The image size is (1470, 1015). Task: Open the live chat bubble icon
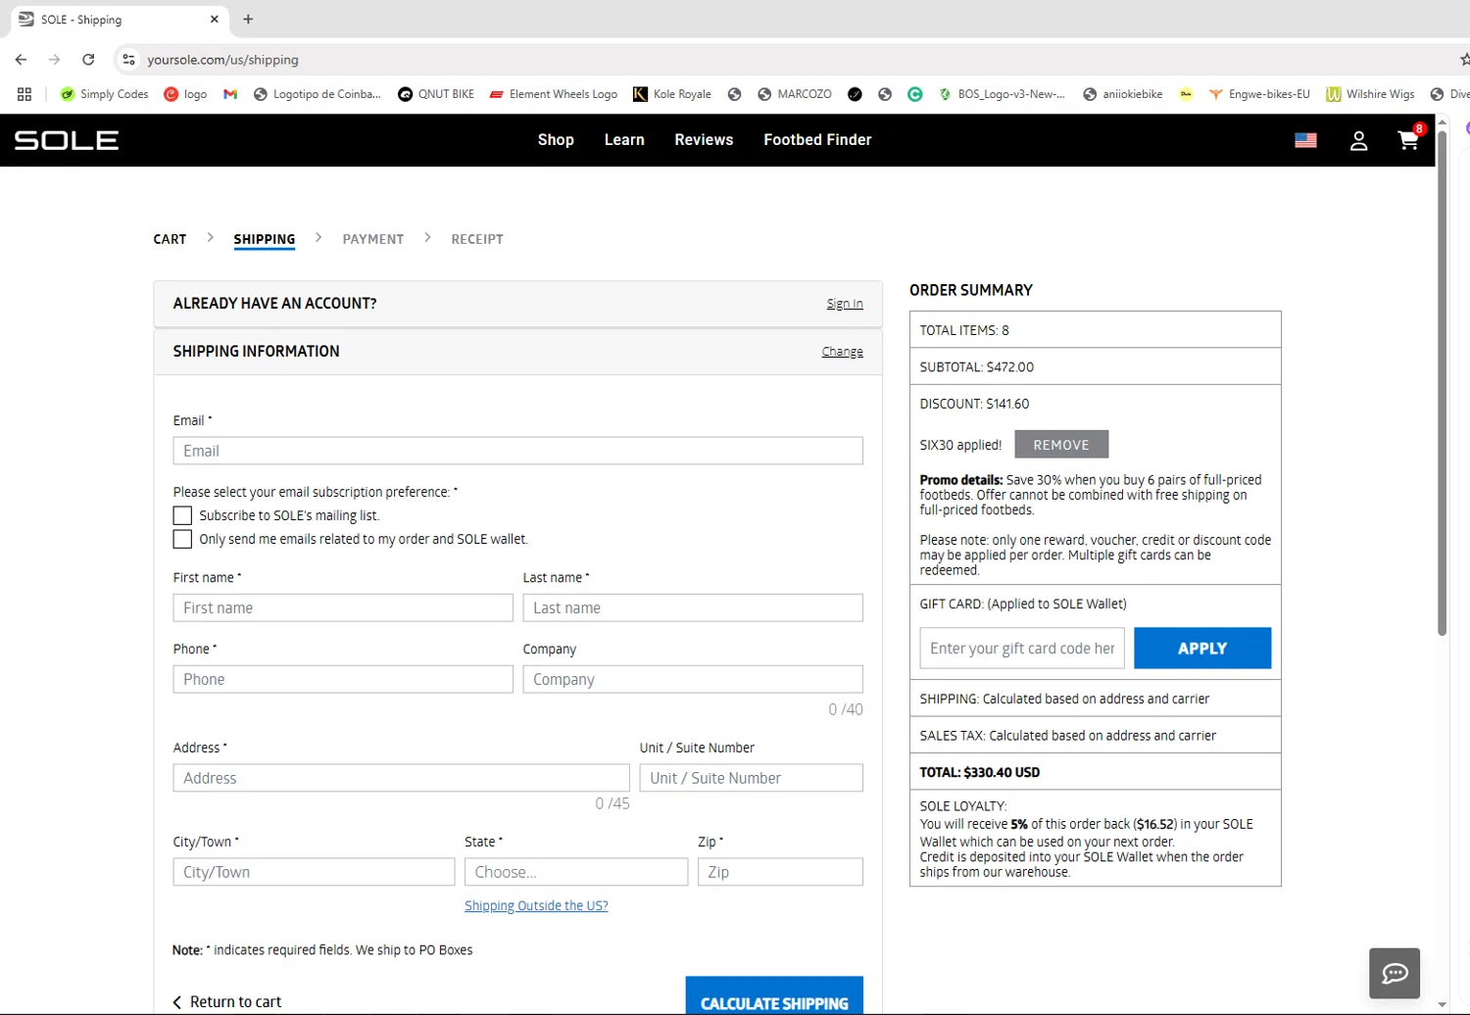1395,973
